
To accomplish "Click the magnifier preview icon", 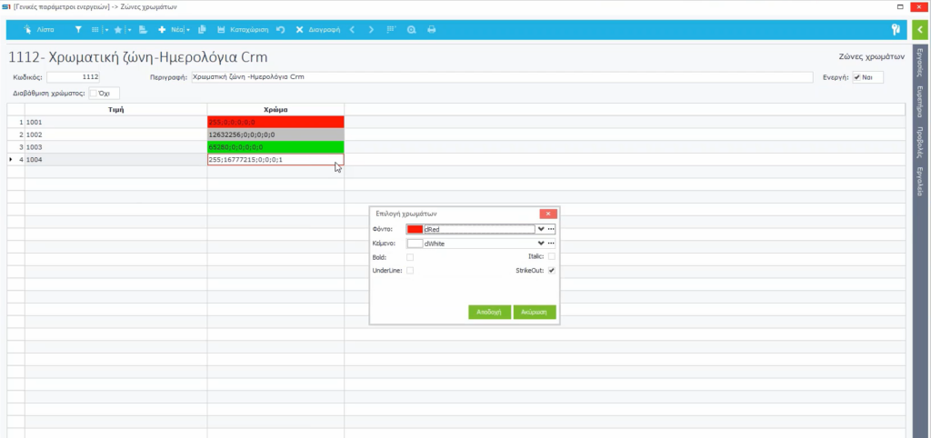I will [x=411, y=29].
